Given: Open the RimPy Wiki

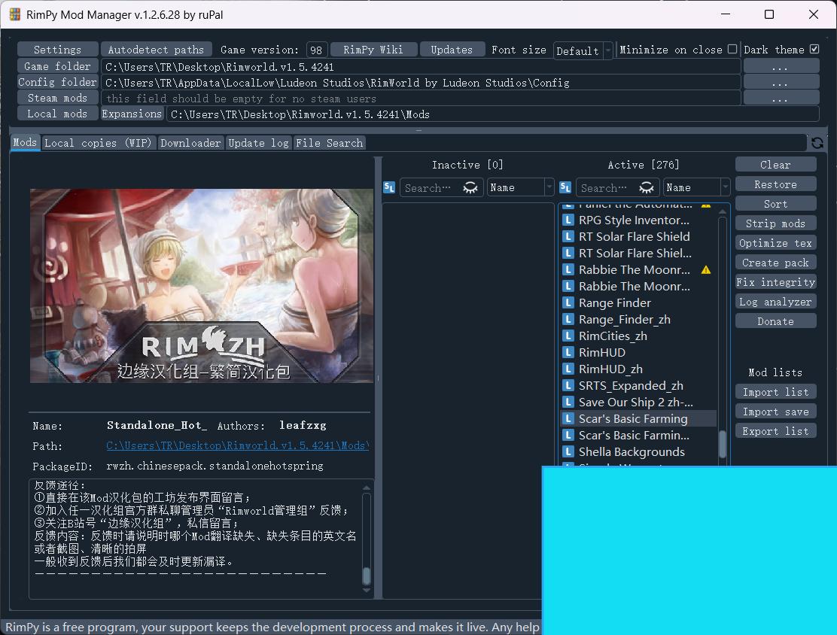Looking at the screenshot, I should click(373, 50).
